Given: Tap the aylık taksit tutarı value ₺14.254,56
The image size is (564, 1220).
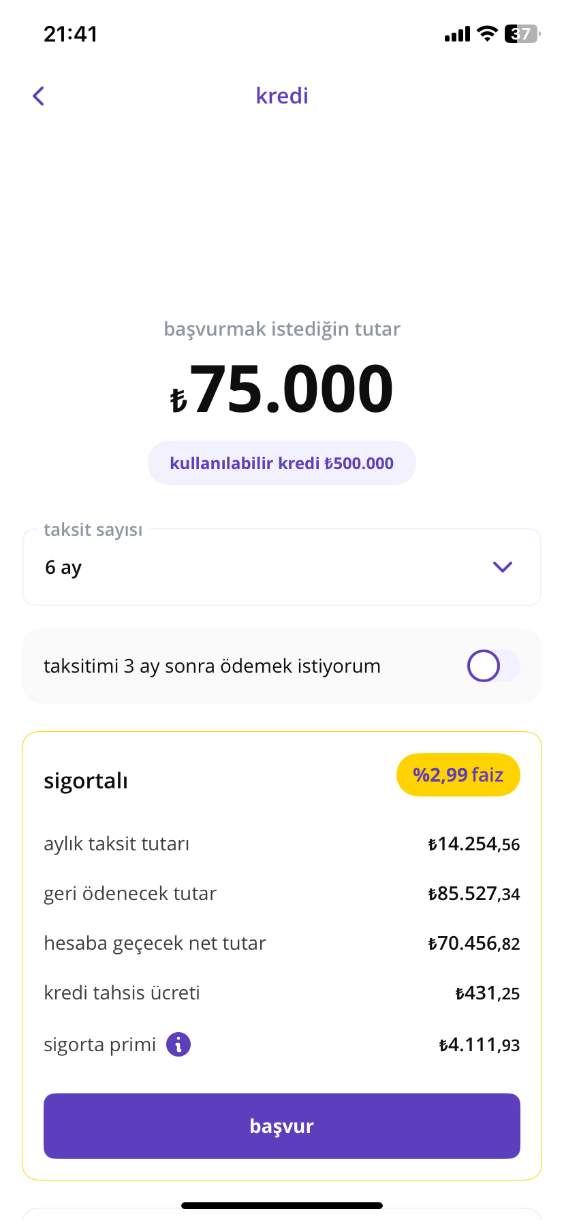Looking at the screenshot, I should pyautogui.click(x=474, y=844).
